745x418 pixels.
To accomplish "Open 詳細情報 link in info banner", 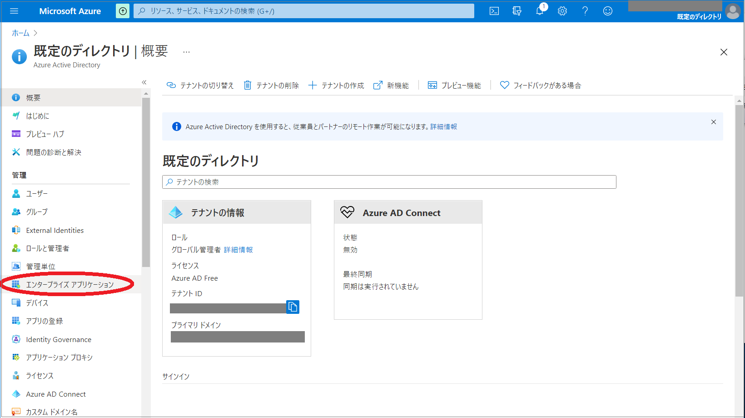I will 443,127.
